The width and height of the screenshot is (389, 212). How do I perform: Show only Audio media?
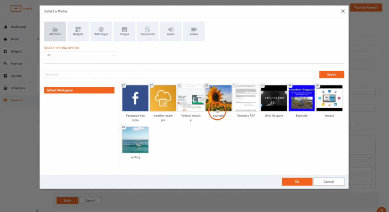click(x=171, y=31)
